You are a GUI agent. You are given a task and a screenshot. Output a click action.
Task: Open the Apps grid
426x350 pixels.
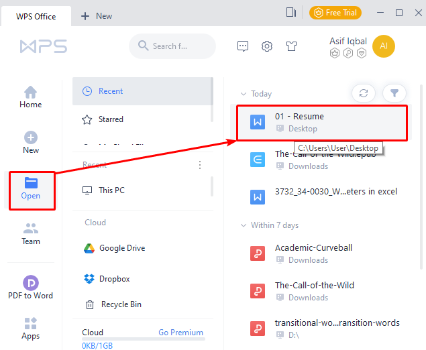(30, 329)
